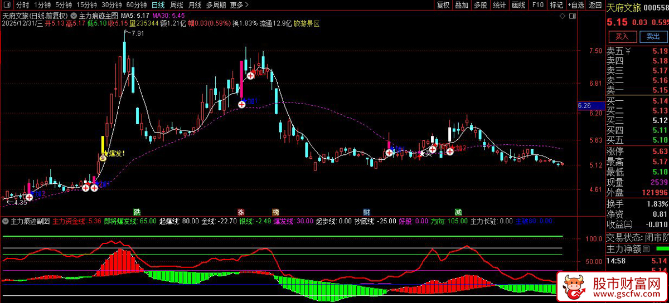Click the 涨 event marker below the chart
This screenshot has height=303, width=669.
tap(241, 212)
